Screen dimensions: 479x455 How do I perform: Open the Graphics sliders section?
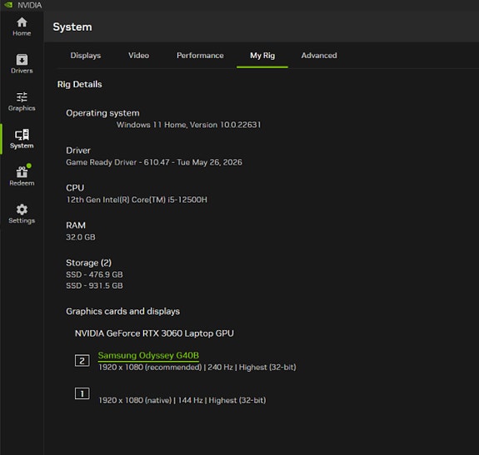(22, 101)
